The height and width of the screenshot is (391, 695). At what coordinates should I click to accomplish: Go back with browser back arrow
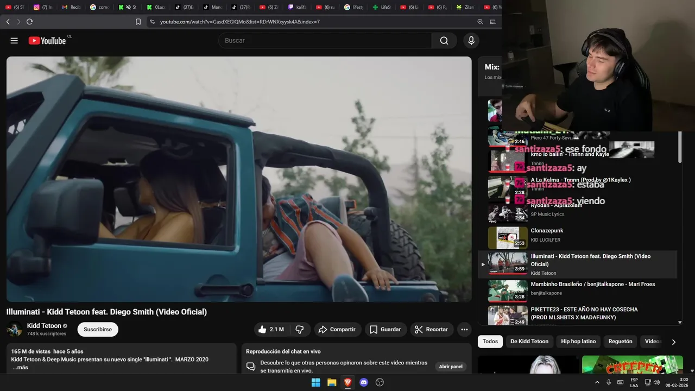click(x=8, y=22)
